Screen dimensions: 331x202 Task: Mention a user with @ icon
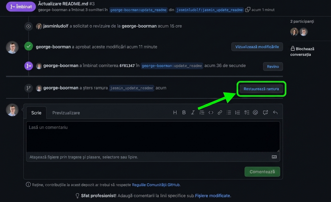coord(255,113)
